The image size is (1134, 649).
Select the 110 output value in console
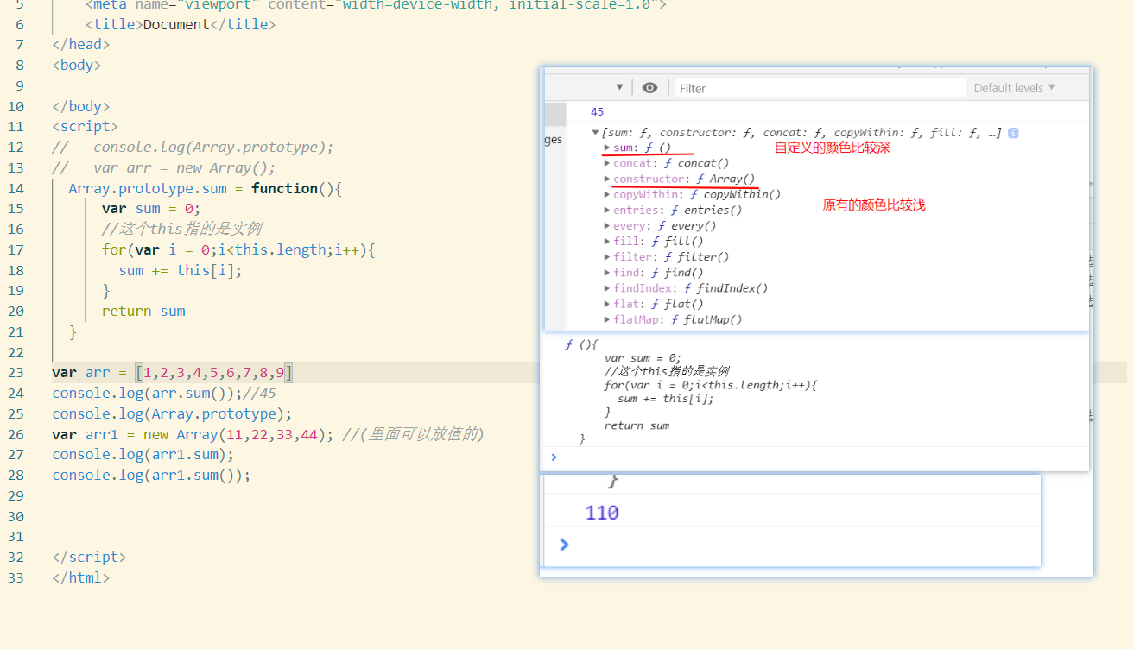tap(602, 514)
